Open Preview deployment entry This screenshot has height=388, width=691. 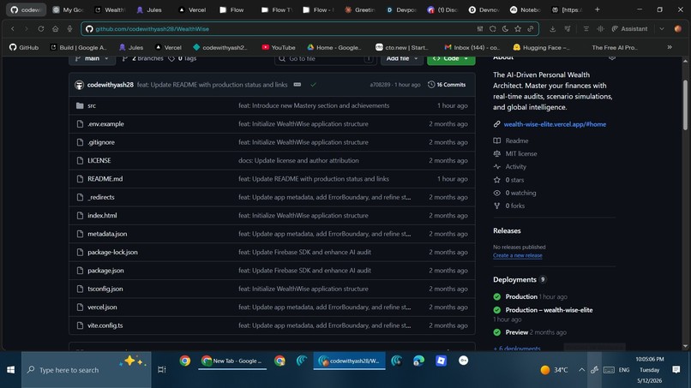pyautogui.click(x=516, y=332)
